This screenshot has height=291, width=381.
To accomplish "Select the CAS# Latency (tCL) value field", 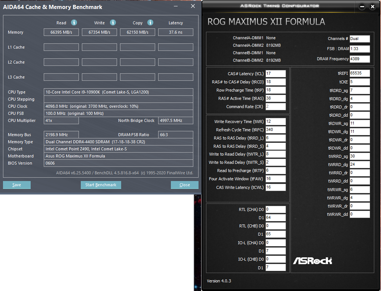I will click(x=276, y=73).
